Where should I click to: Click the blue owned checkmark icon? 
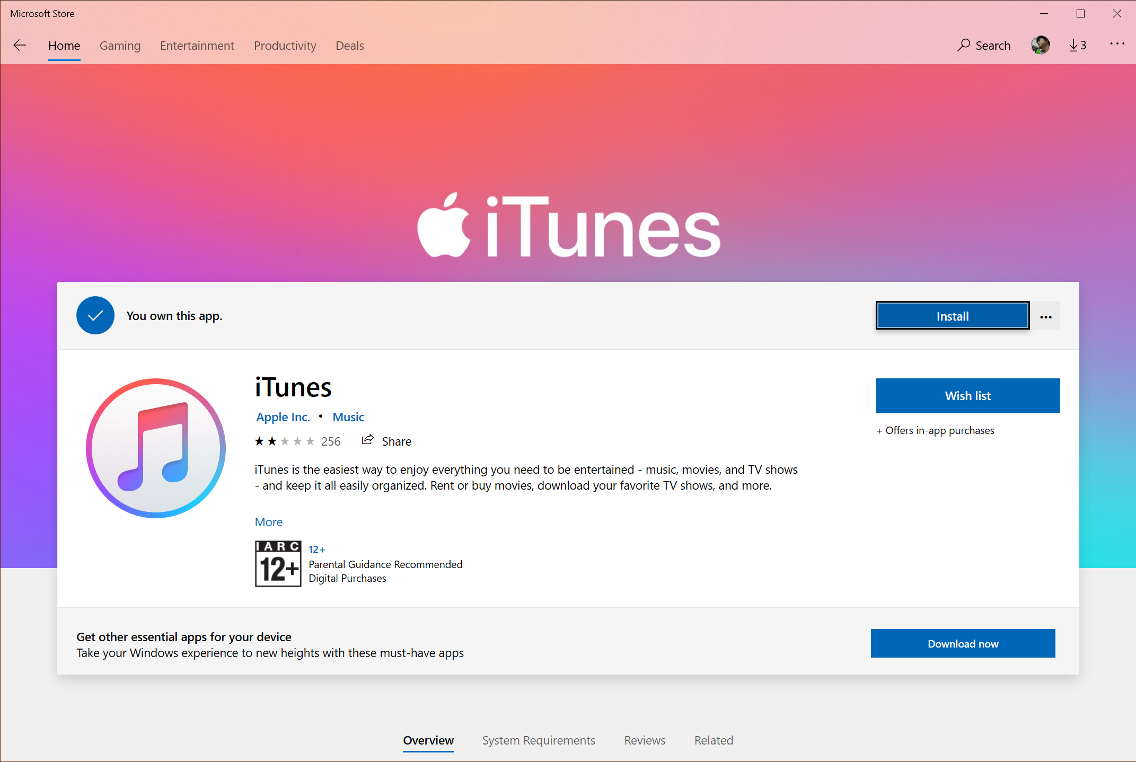tap(95, 316)
